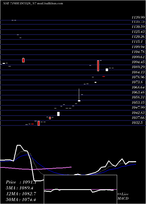Click the NSE 719HUDCO28_N7 chart title
146x204 pixels.
[x=33, y=3]
